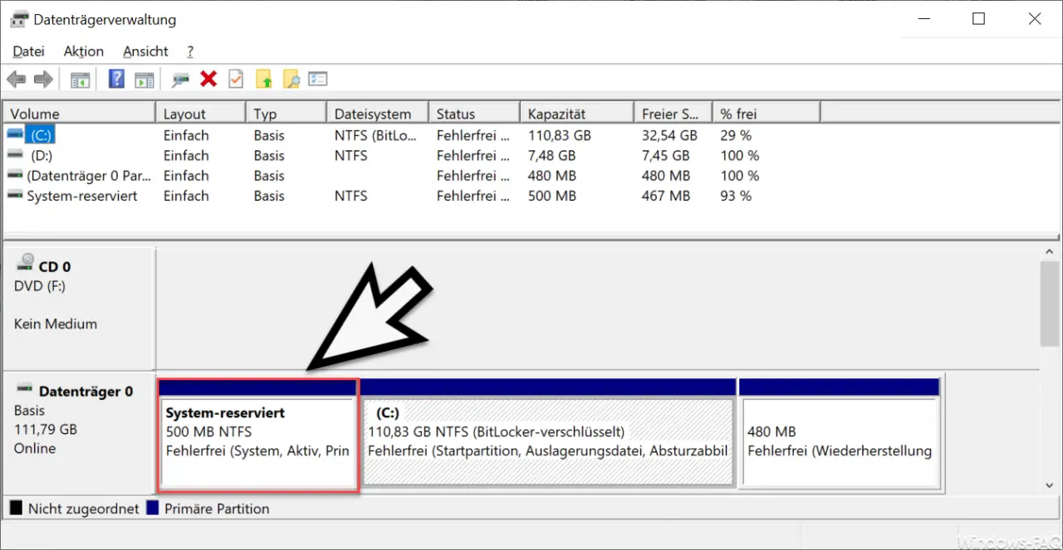Click the 93 % free cell
Viewport: 1063px width, 550px height.
click(x=736, y=196)
